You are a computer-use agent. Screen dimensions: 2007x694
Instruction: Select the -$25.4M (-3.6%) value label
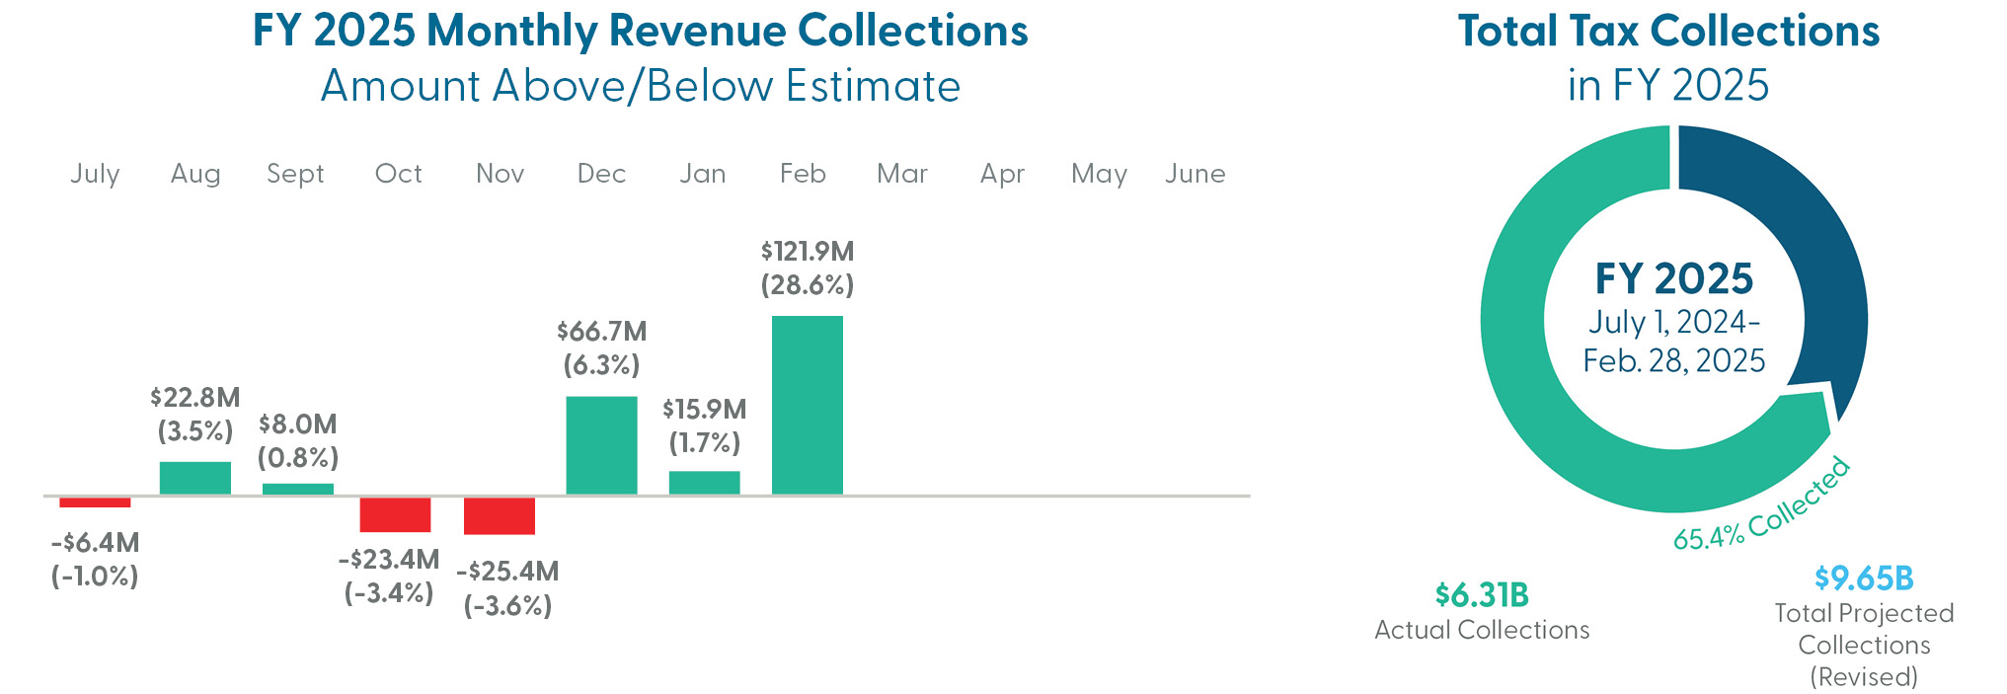pos(507,588)
